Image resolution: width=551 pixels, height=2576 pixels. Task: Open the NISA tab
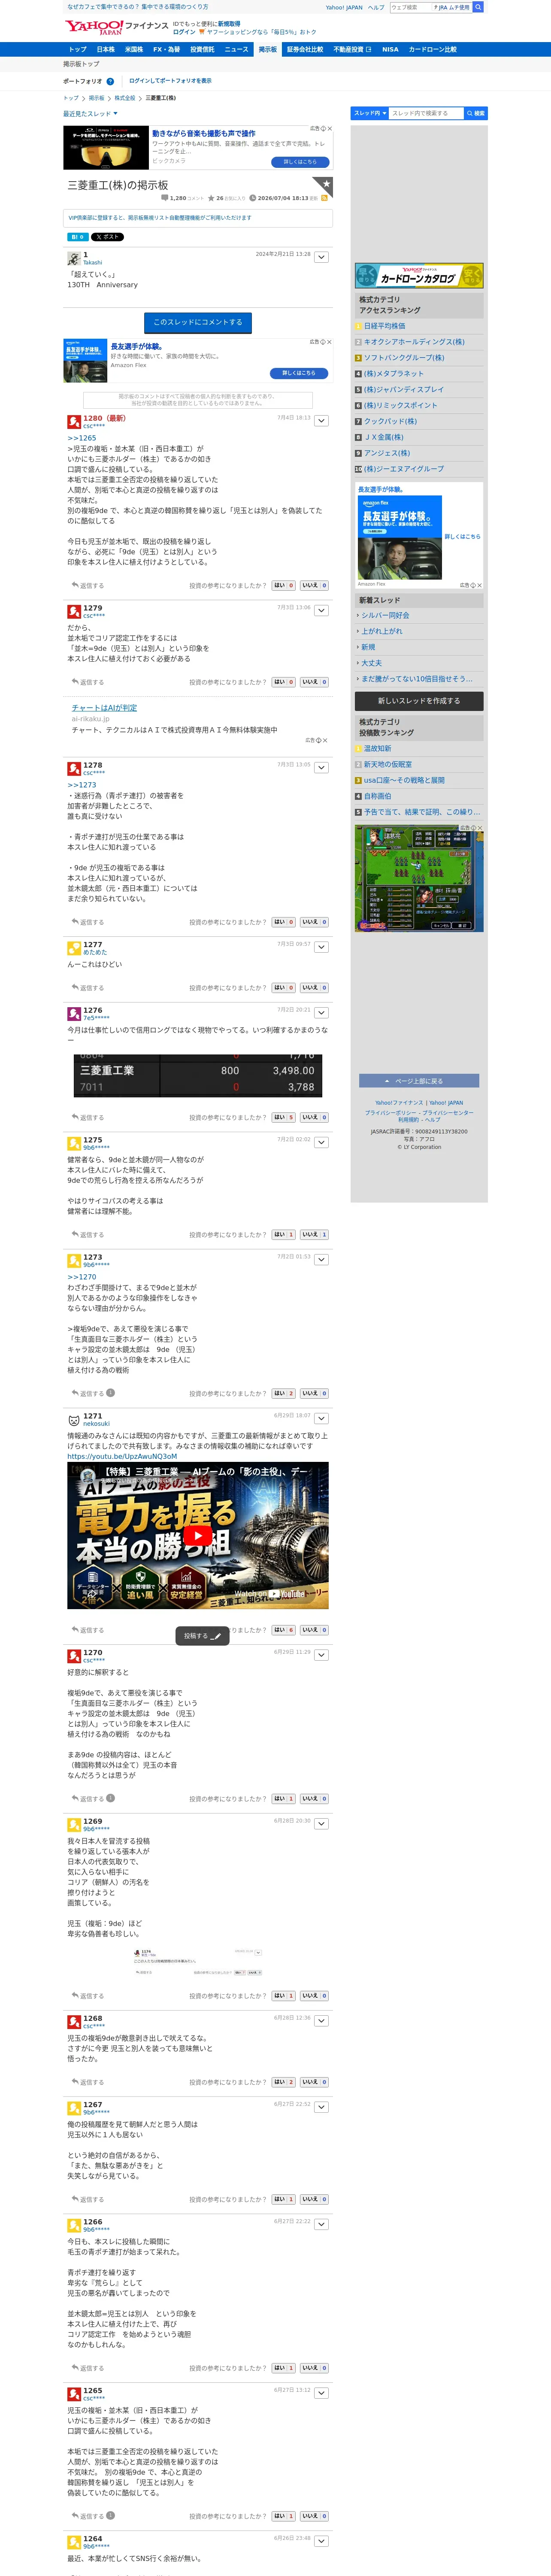click(x=390, y=49)
